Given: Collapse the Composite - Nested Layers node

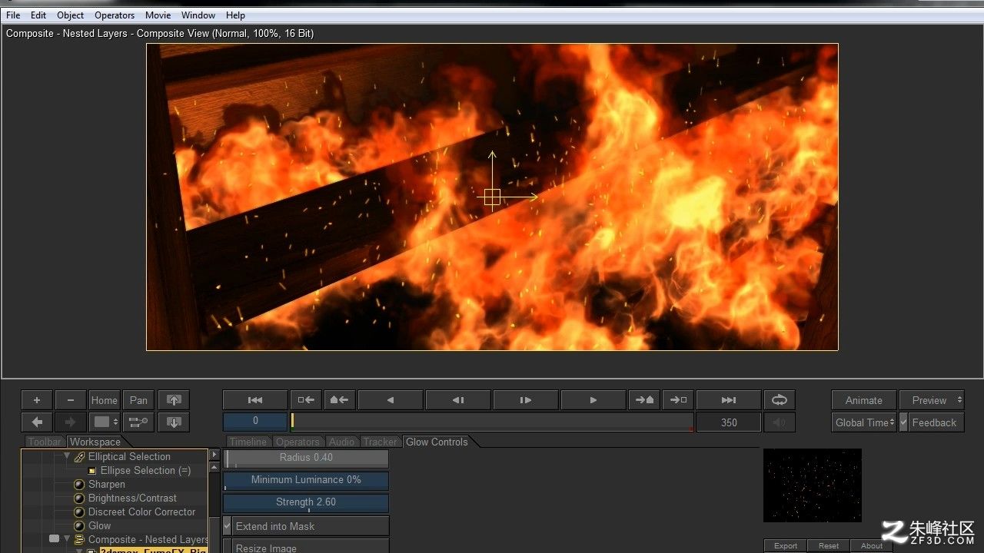Looking at the screenshot, I should 67,539.
